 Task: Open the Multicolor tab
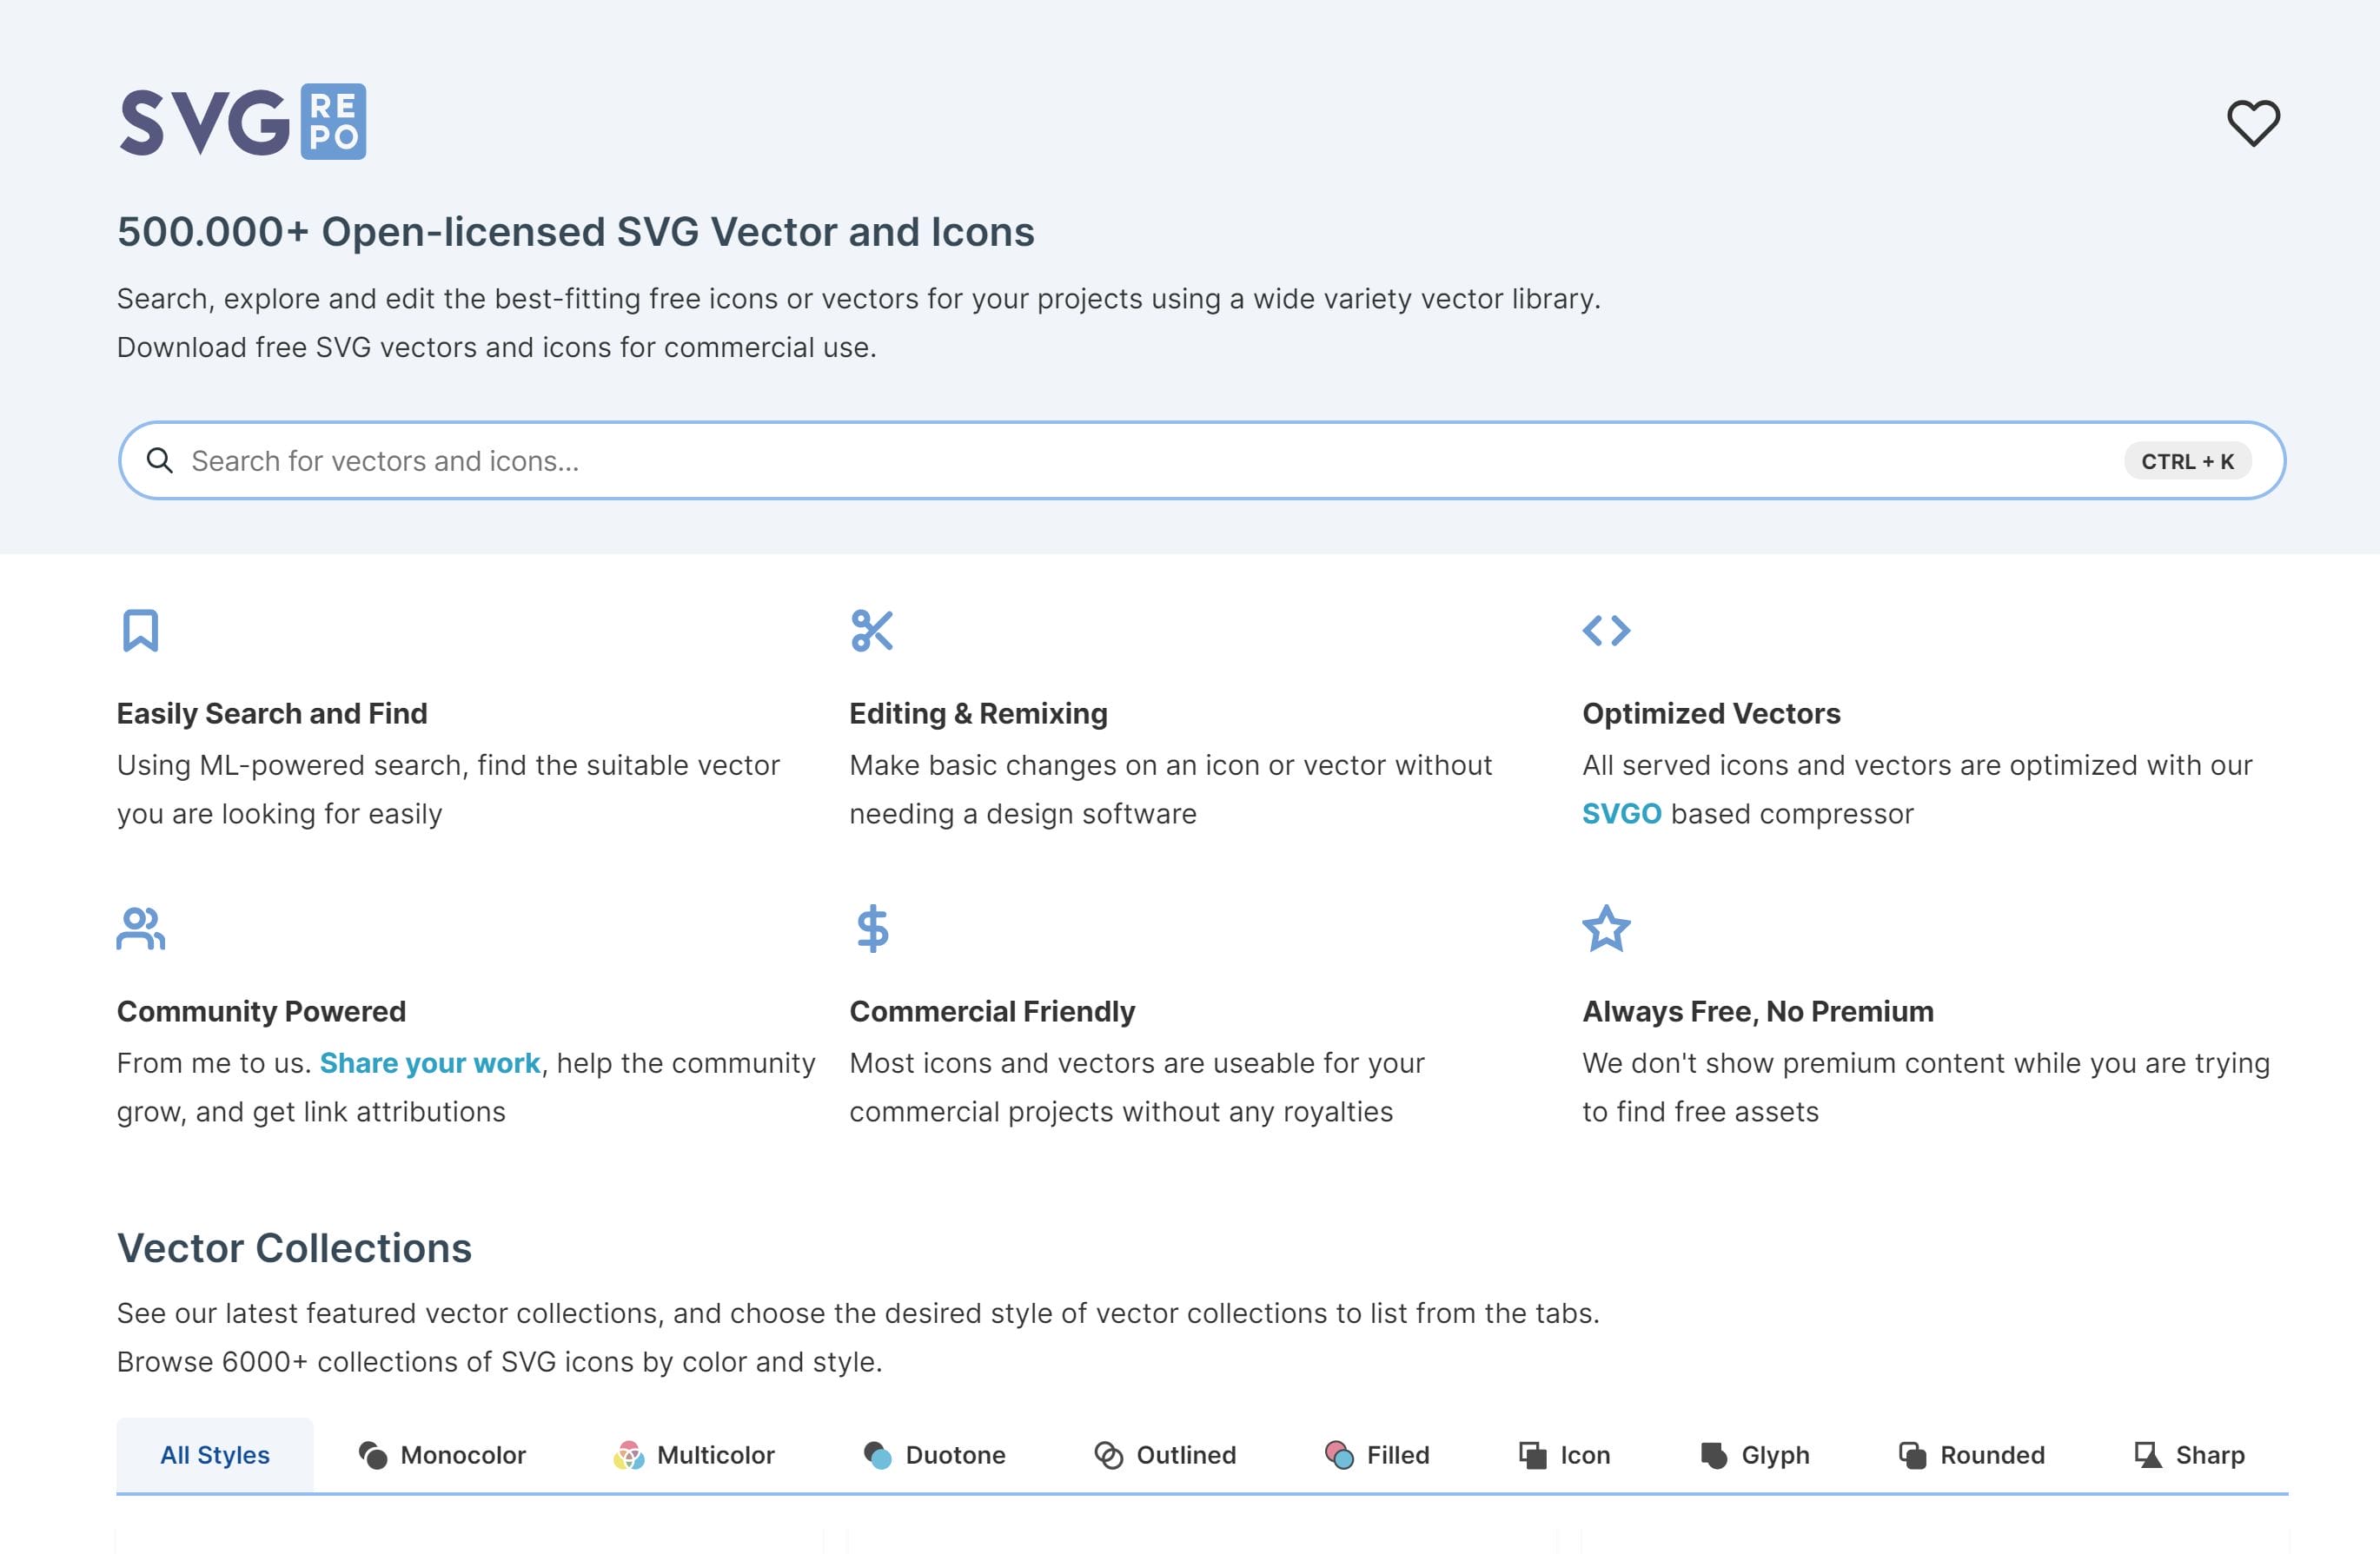695,1454
